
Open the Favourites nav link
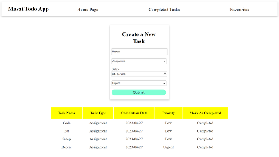(239, 10)
